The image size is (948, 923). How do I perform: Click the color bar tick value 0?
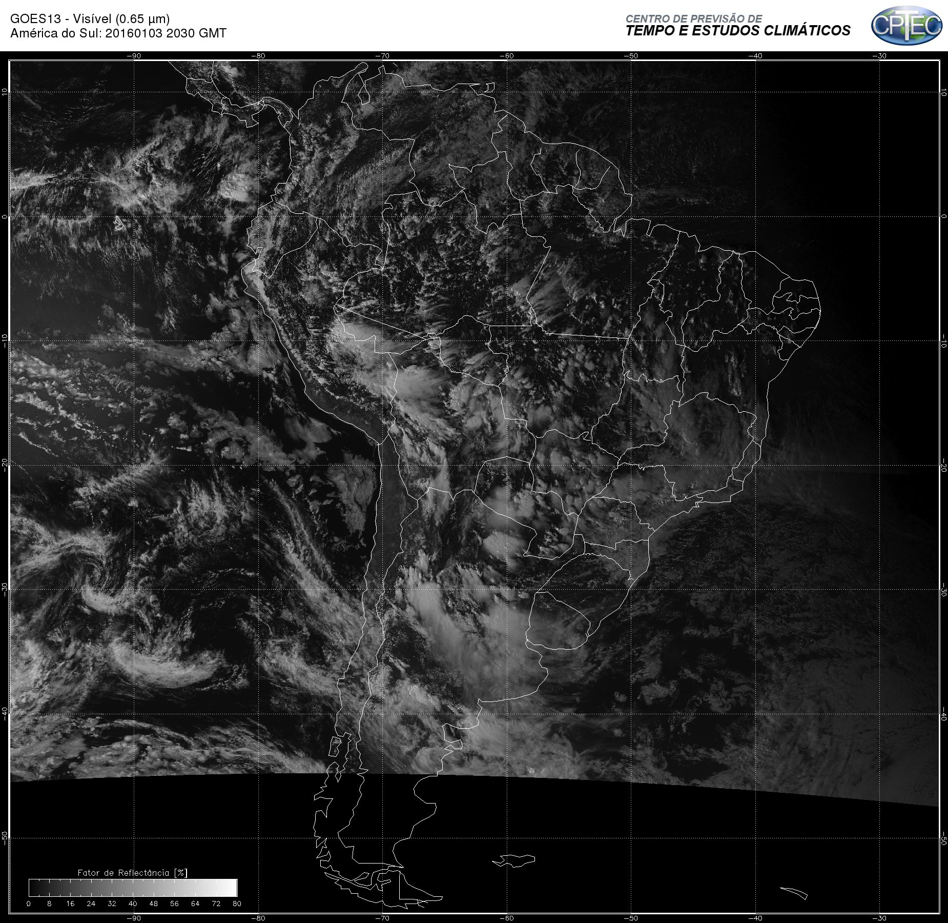(x=29, y=904)
